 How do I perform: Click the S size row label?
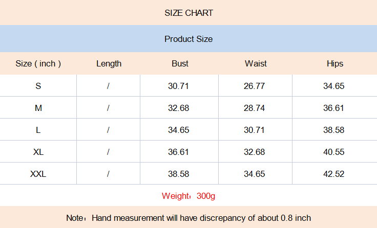click(38, 86)
